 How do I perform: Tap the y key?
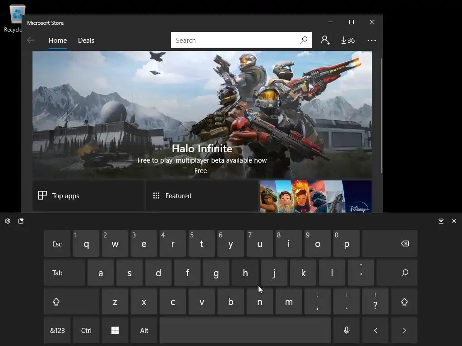click(x=231, y=244)
